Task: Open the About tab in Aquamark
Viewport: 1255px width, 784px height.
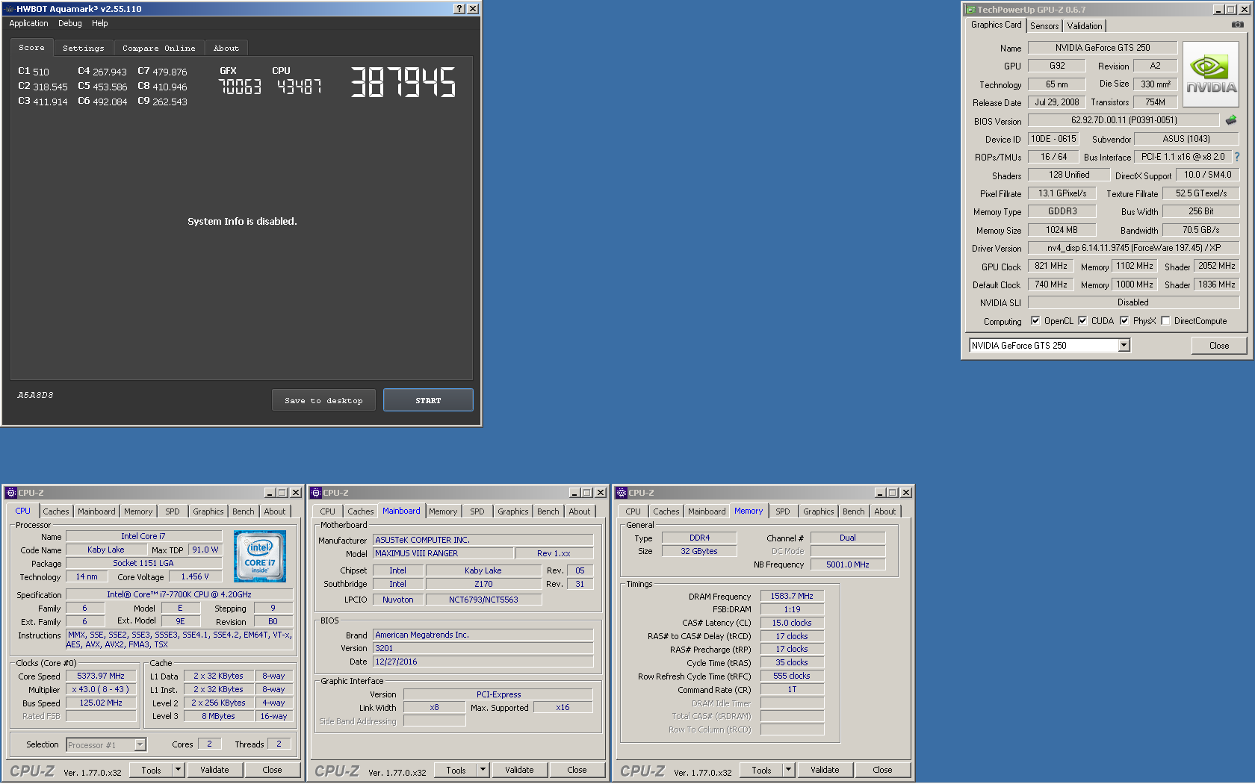Action: pos(226,48)
